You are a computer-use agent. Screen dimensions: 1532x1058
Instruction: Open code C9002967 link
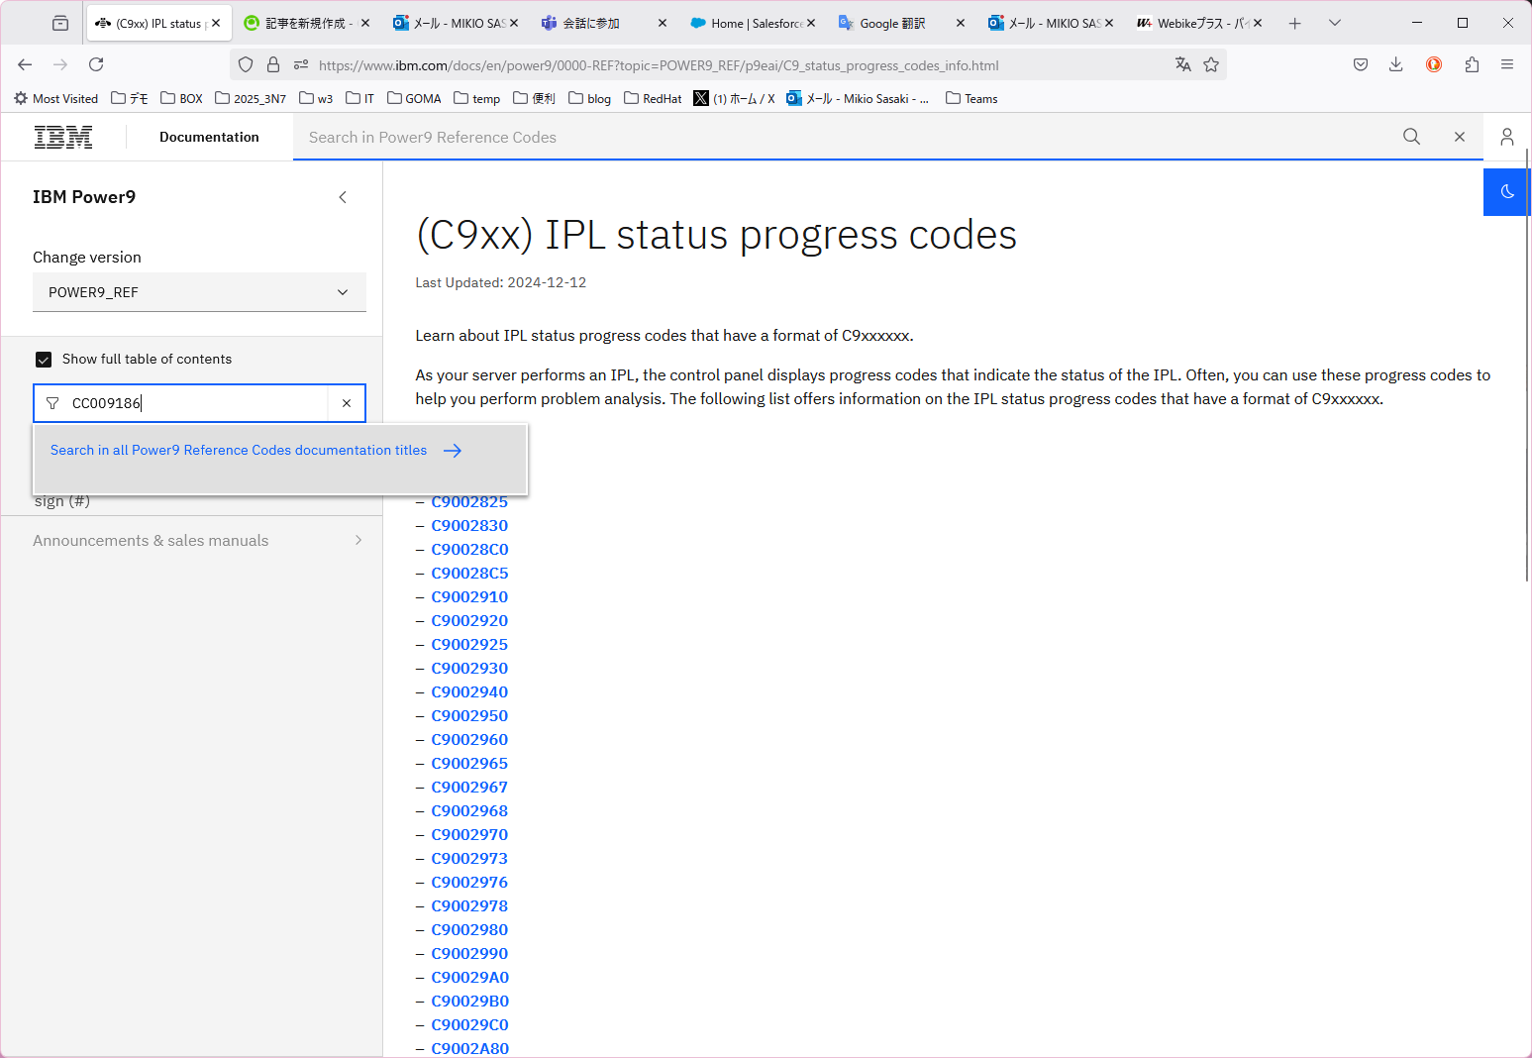pos(469,788)
